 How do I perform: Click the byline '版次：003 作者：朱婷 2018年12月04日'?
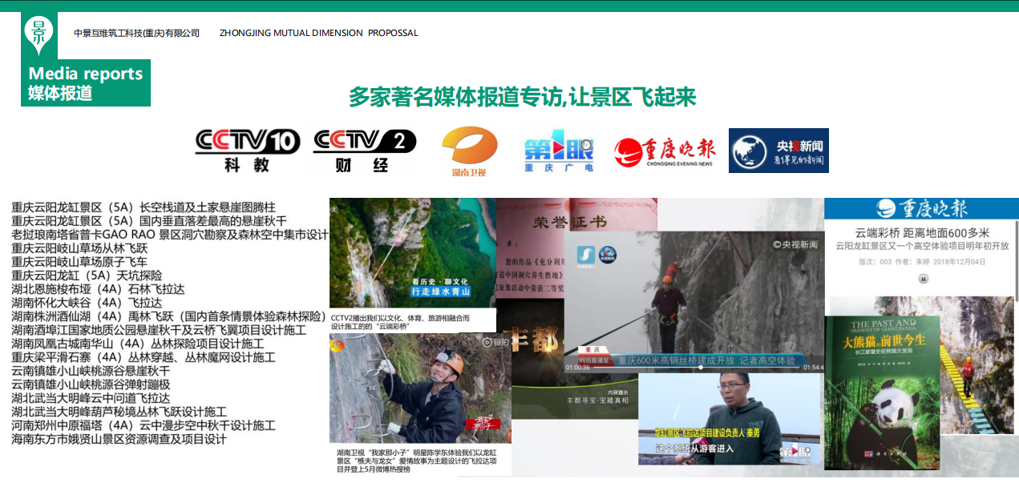(x=922, y=261)
